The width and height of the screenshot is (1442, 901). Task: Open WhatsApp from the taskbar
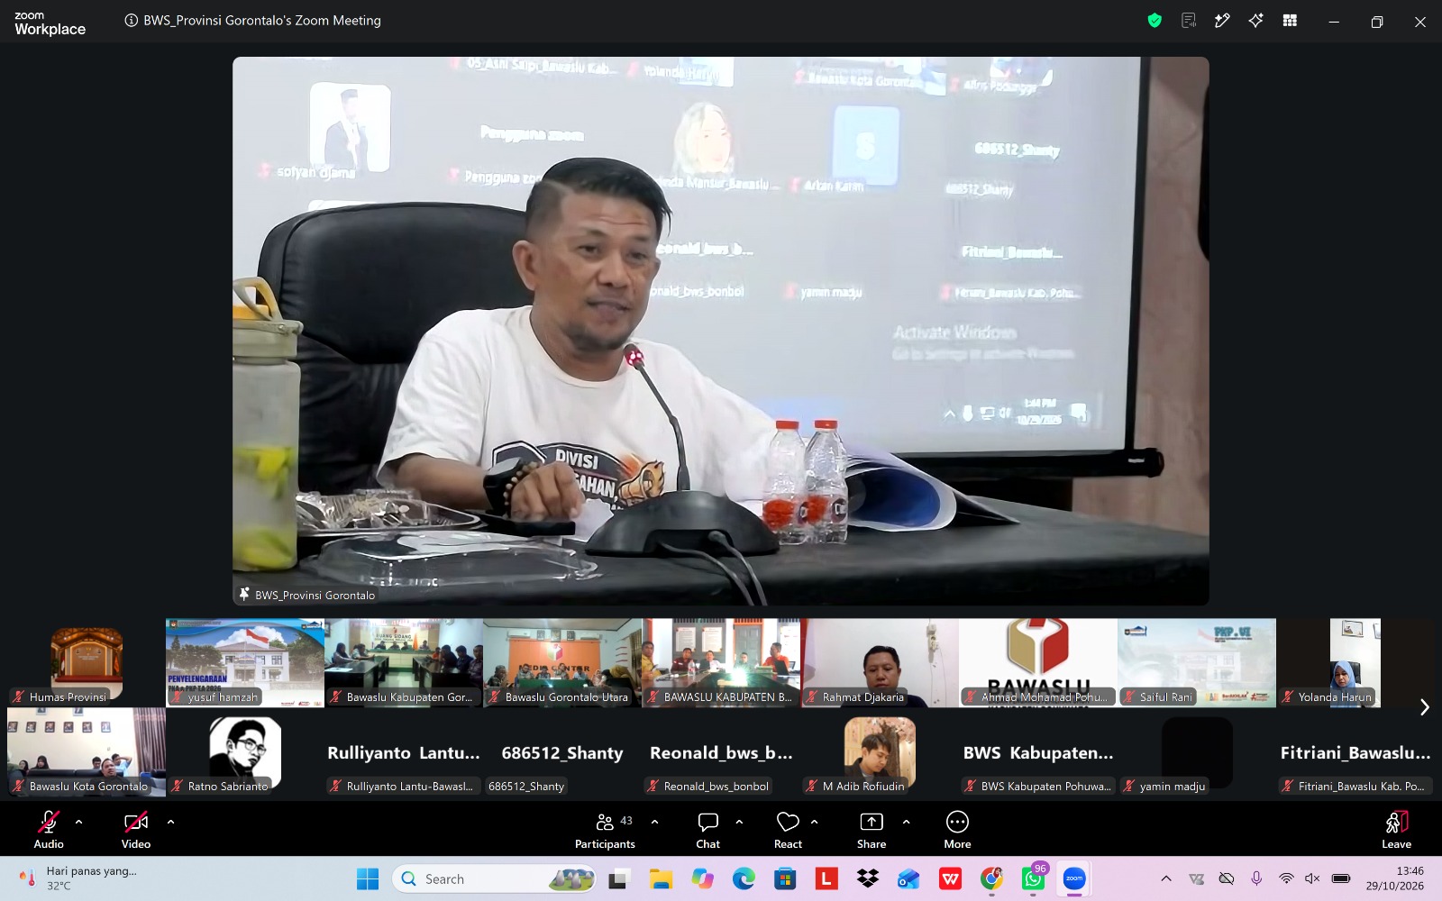1033,878
